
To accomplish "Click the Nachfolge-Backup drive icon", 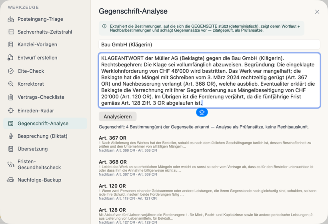I will click(10, 180).
